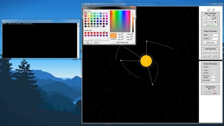Select the white swatch in Basic colors

(x=107, y=26)
